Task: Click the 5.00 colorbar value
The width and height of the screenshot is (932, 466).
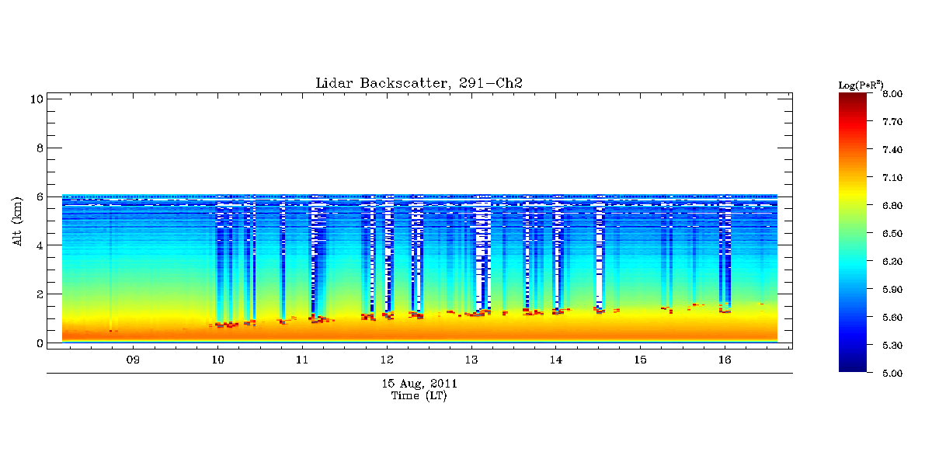Action: [892, 374]
